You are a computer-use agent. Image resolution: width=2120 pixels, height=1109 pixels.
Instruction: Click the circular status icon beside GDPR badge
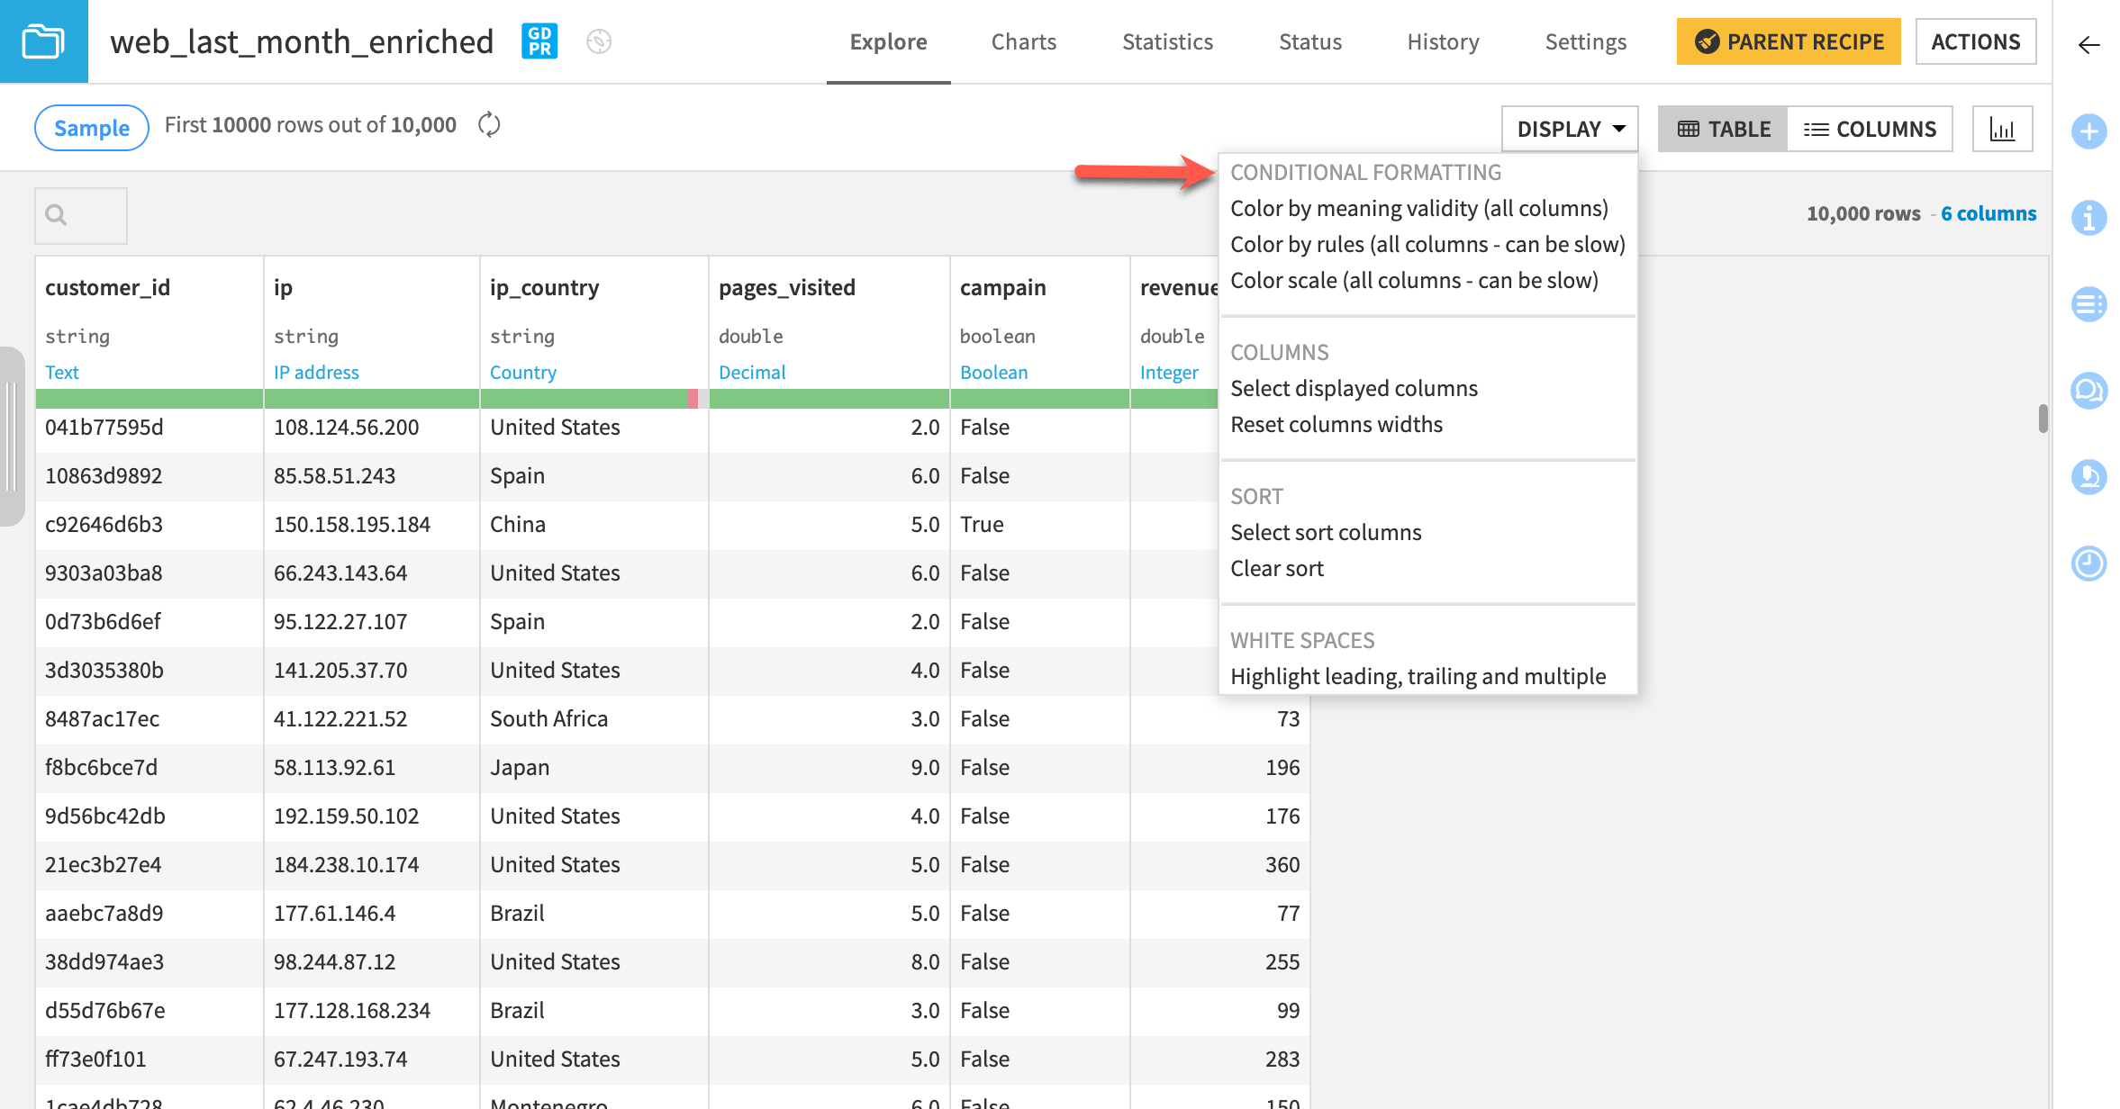click(599, 41)
